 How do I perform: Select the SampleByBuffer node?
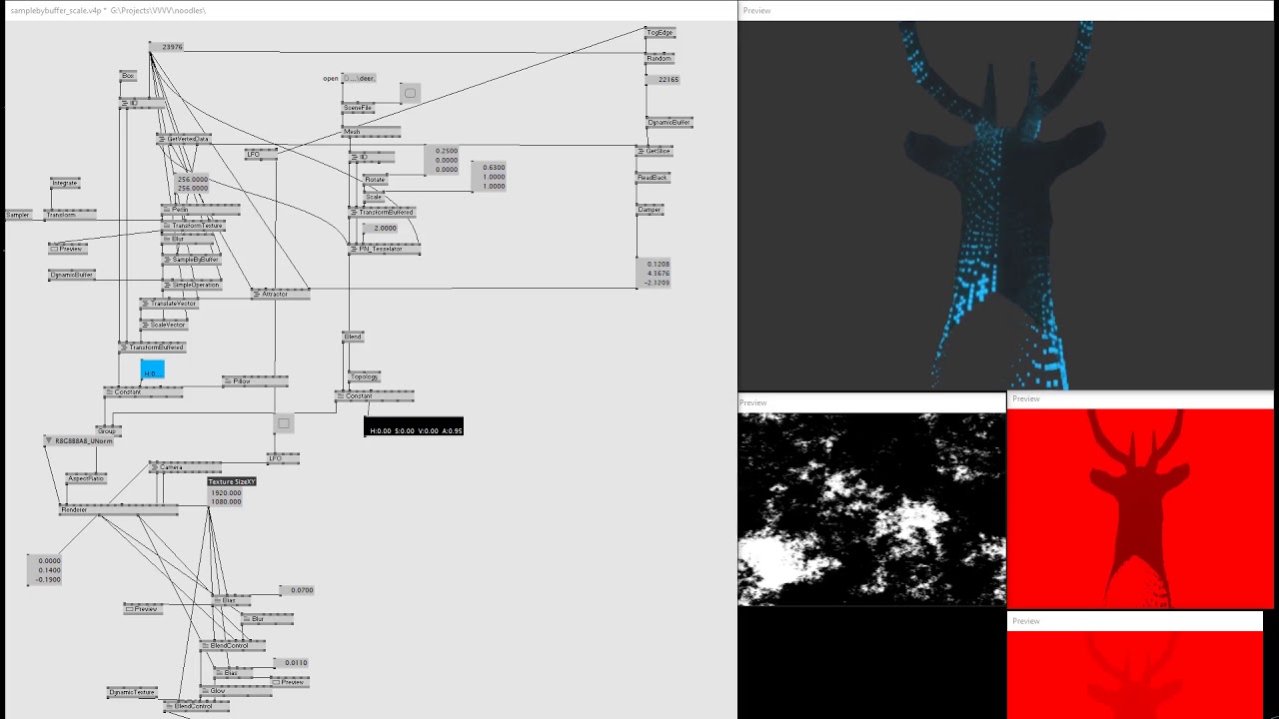(x=193, y=260)
